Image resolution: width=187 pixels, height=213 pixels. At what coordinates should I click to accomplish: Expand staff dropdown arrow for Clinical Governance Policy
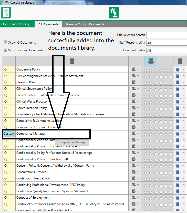(x=138, y=89)
